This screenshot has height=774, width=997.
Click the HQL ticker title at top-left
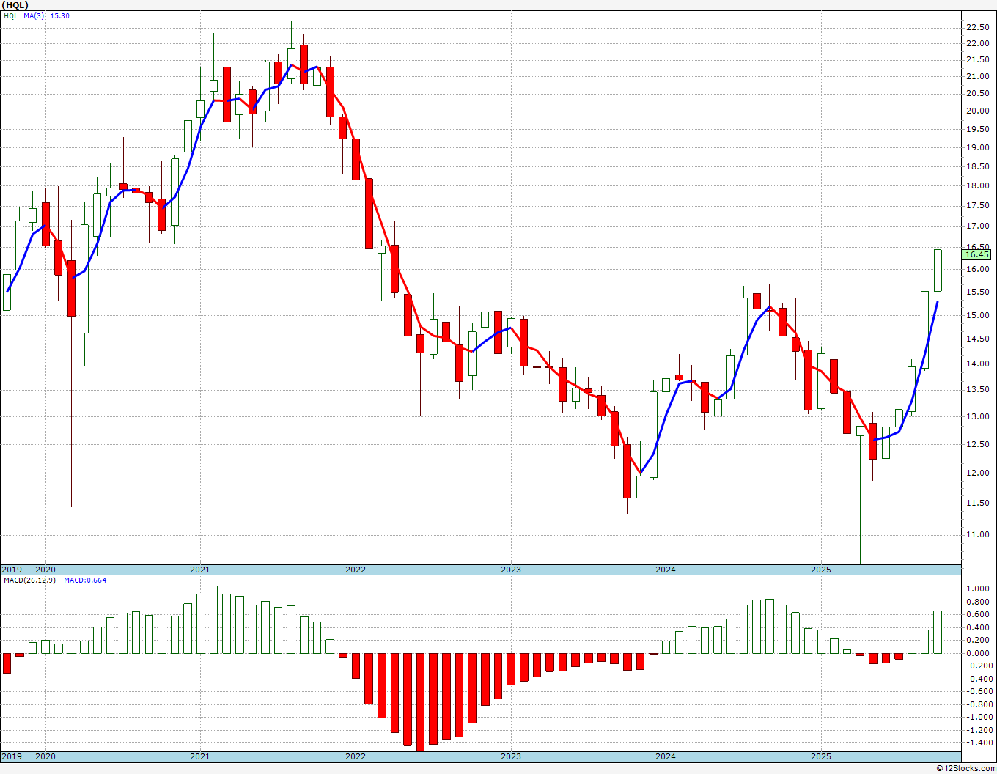click(x=15, y=4)
